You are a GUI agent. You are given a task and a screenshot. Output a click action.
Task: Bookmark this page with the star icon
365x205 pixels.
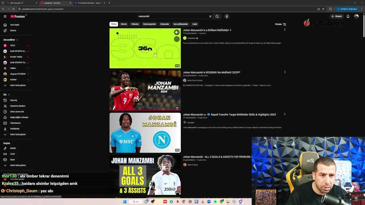[x=323, y=9]
